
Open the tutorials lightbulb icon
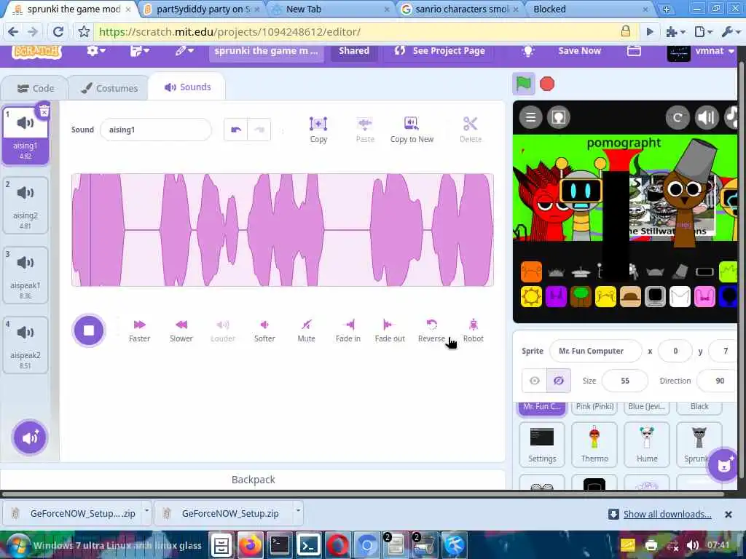(x=528, y=51)
